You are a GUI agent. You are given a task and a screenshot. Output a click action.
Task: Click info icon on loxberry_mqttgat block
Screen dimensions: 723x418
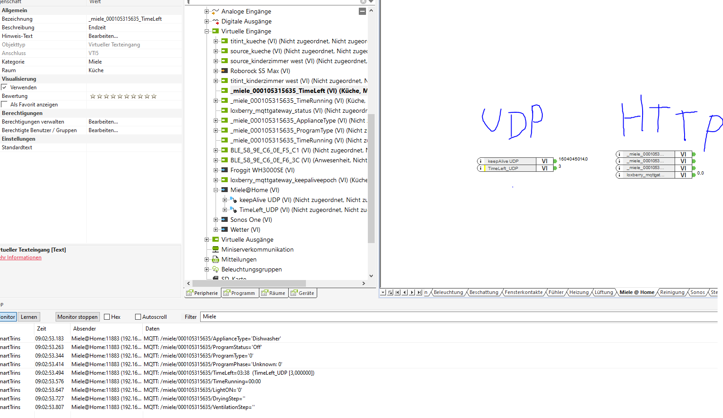[x=619, y=175]
